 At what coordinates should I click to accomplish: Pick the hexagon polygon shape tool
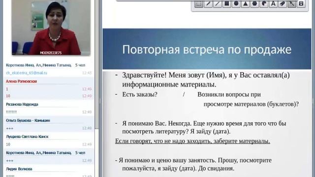pyautogui.click(x=254, y=4)
